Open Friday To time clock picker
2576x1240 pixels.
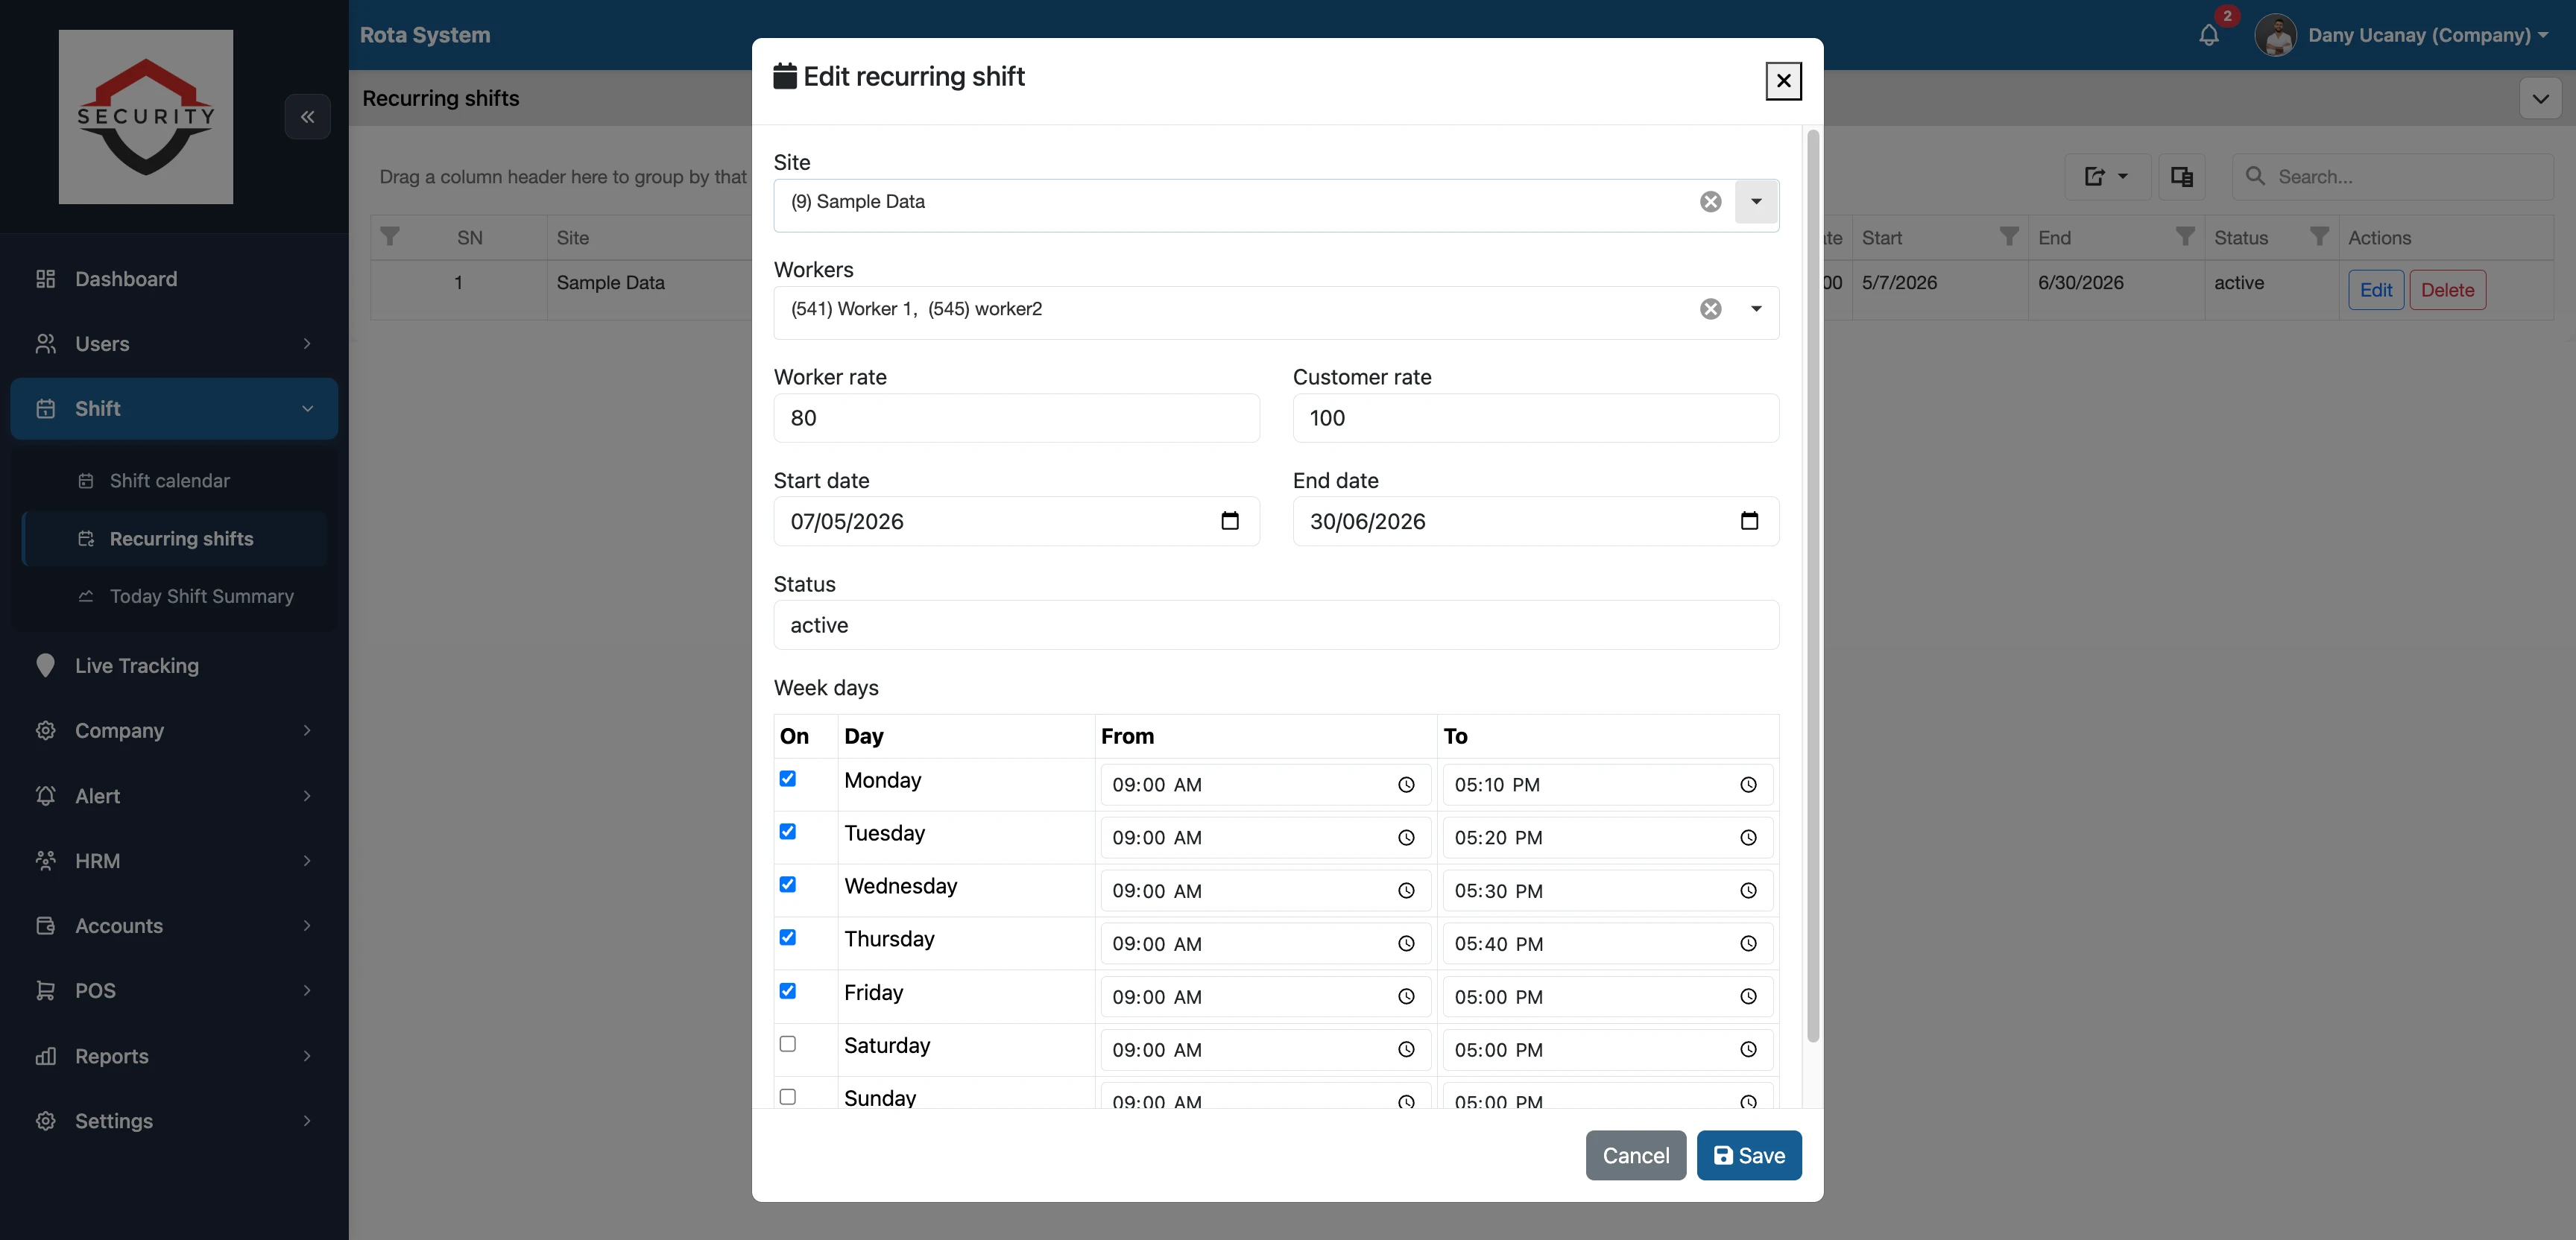(1748, 997)
